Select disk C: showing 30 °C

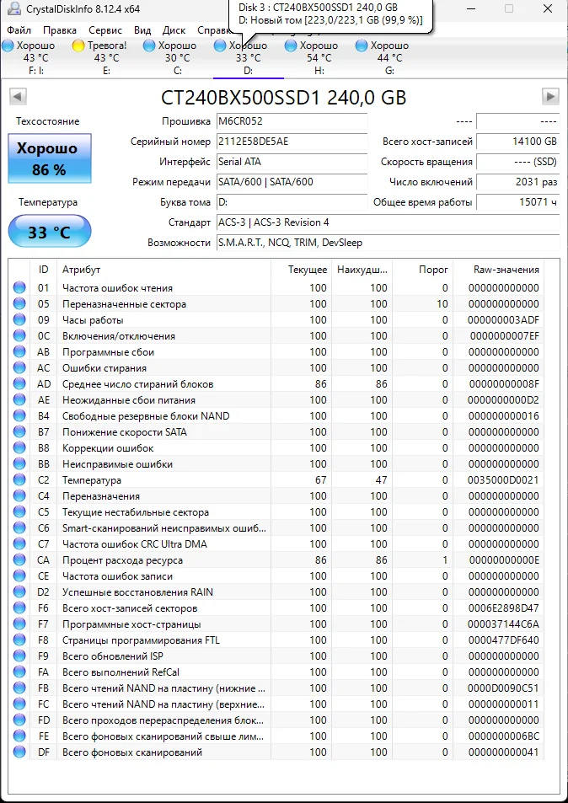tap(177, 58)
